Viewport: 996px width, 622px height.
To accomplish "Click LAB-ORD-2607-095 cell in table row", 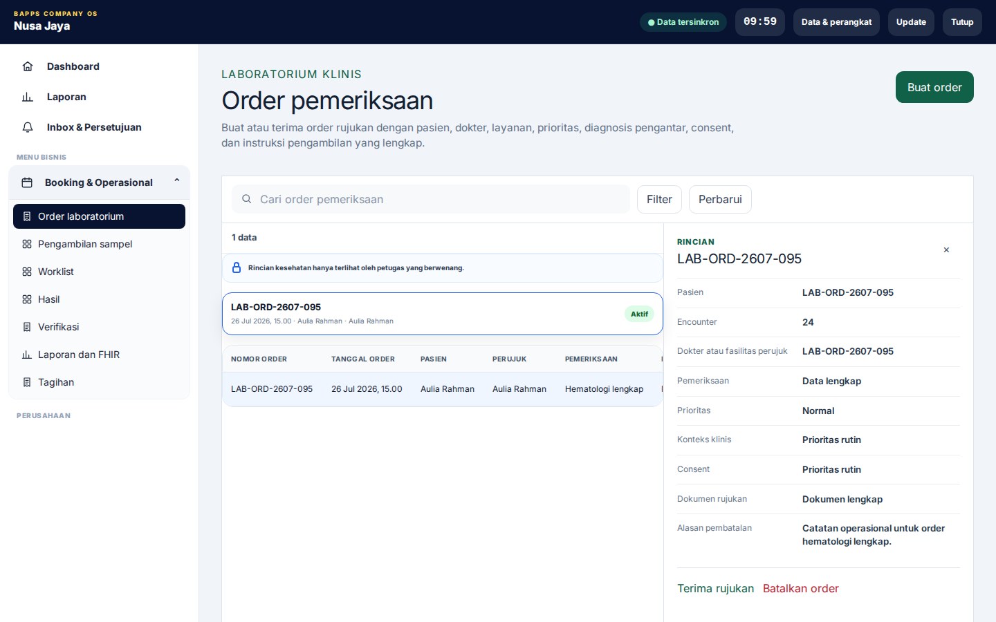I will pos(272,389).
